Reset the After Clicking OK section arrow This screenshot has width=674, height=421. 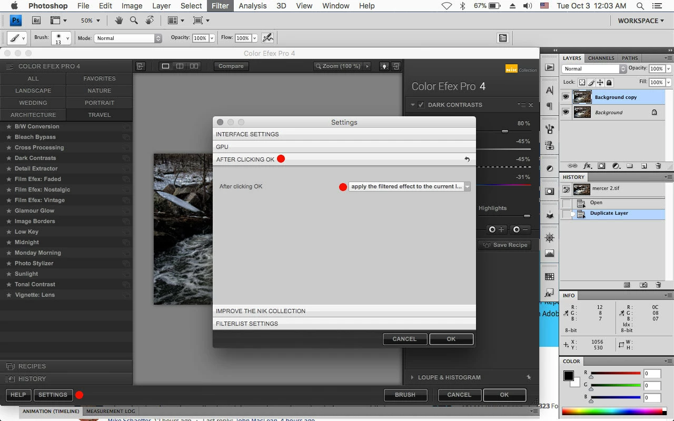(x=467, y=159)
